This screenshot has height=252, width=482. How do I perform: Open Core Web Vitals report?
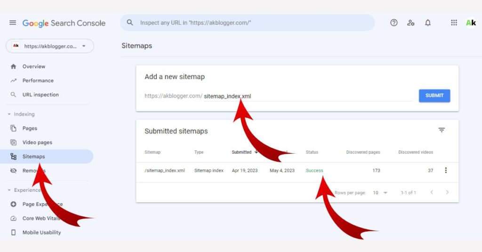click(41, 218)
